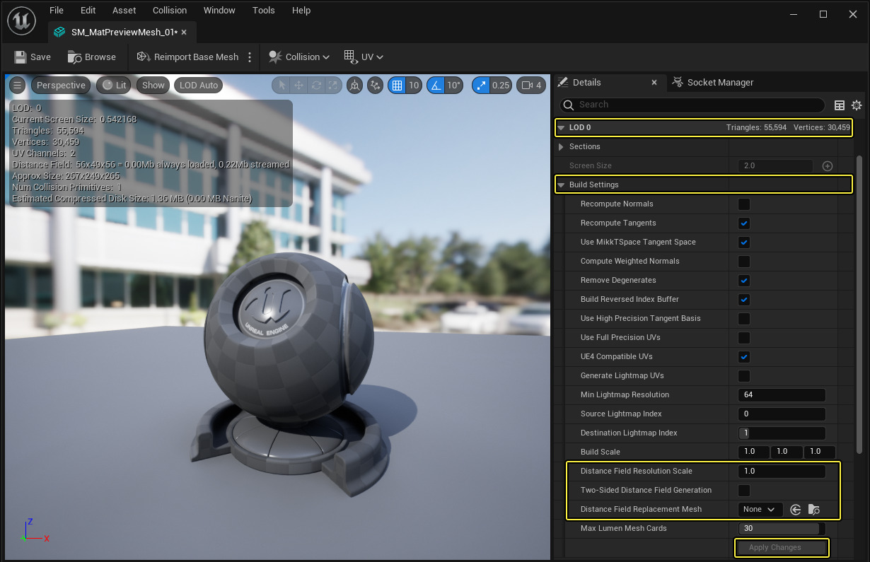
Task: Click the static mesh asset tab icon
Action: point(59,33)
